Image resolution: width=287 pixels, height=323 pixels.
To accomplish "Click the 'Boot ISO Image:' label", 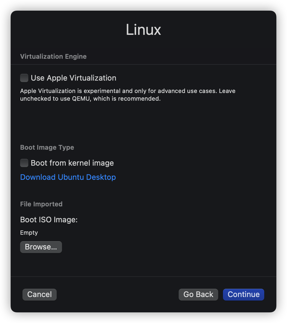I will [x=49, y=220].
